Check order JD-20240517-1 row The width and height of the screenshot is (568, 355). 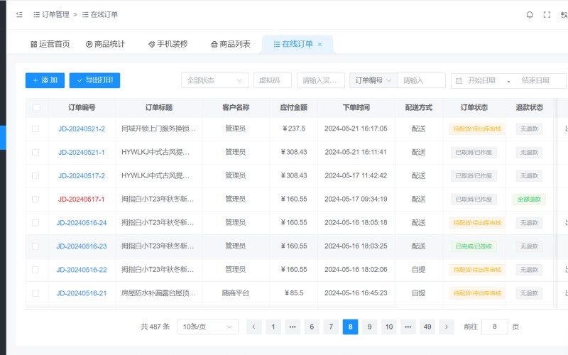click(35, 200)
